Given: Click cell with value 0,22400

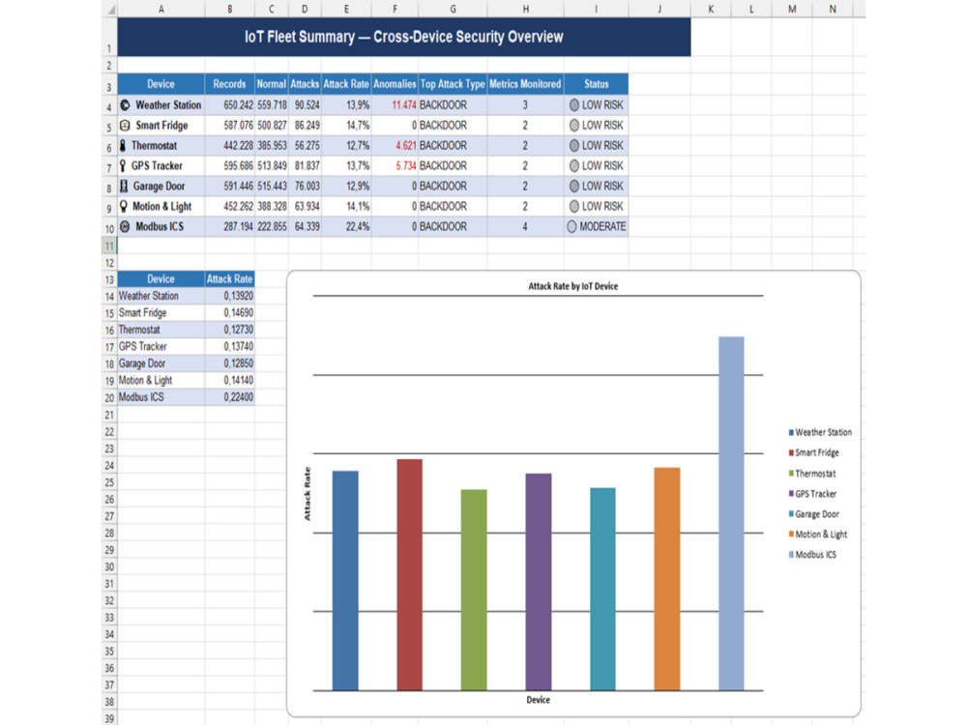Looking at the screenshot, I should [229, 397].
